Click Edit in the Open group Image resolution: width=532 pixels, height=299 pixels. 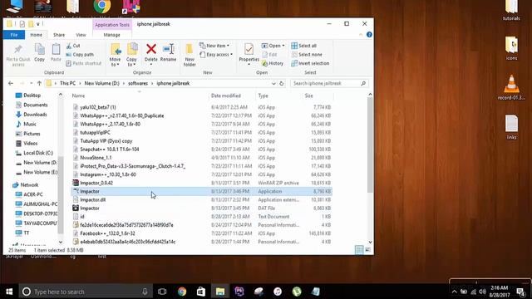[x=269, y=55]
